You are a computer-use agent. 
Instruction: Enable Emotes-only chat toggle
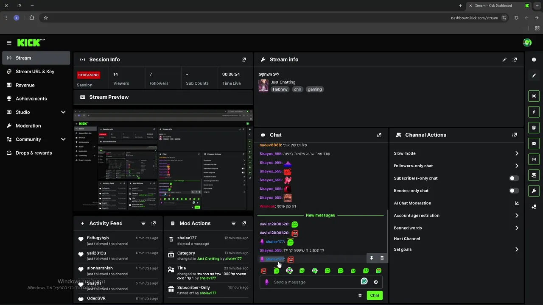(x=514, y=191)
